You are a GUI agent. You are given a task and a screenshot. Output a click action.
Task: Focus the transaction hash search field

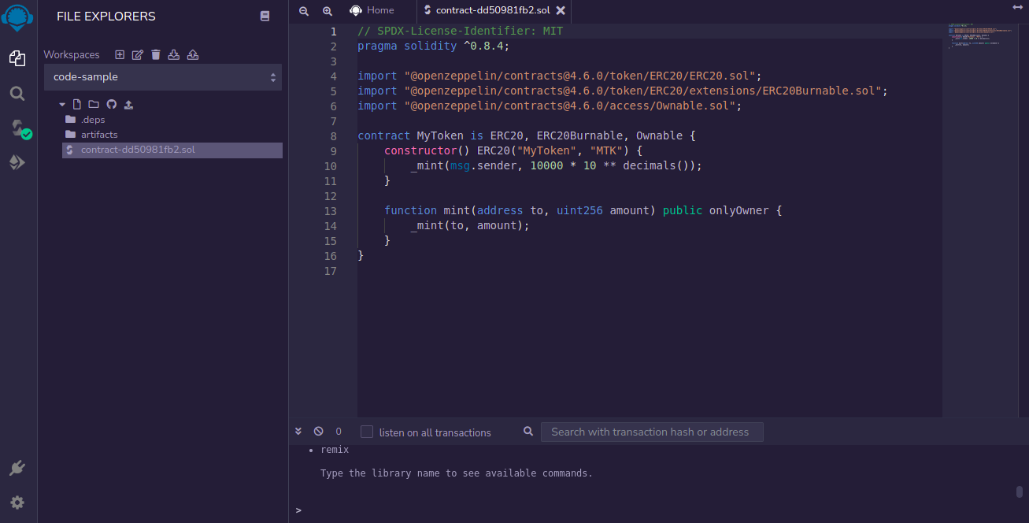point(652,432)
